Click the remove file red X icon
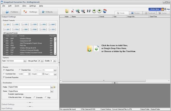 click(72, 11)
